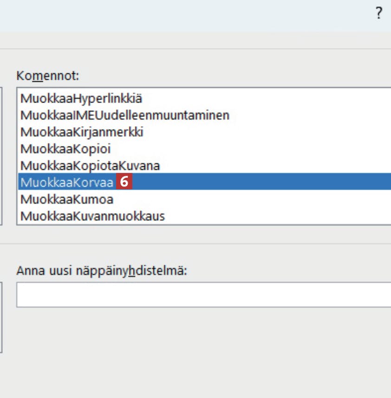Click the empty area right of Komennot label
The height and width of the screenshot is (398, 391).
pos(232,76)
